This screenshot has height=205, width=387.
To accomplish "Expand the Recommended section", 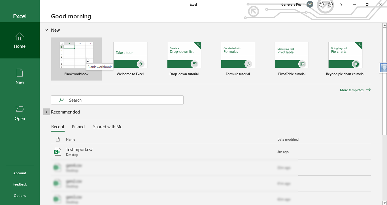I will 46,112.
